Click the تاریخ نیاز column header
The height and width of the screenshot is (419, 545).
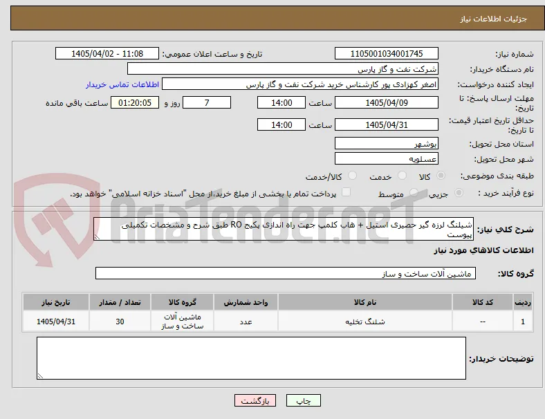click(56, 302)
